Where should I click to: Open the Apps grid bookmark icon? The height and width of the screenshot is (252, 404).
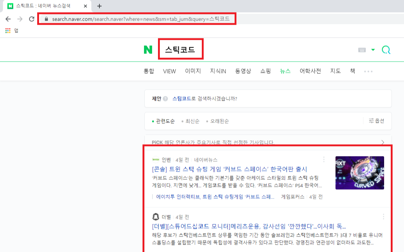(x=8, y=31)
